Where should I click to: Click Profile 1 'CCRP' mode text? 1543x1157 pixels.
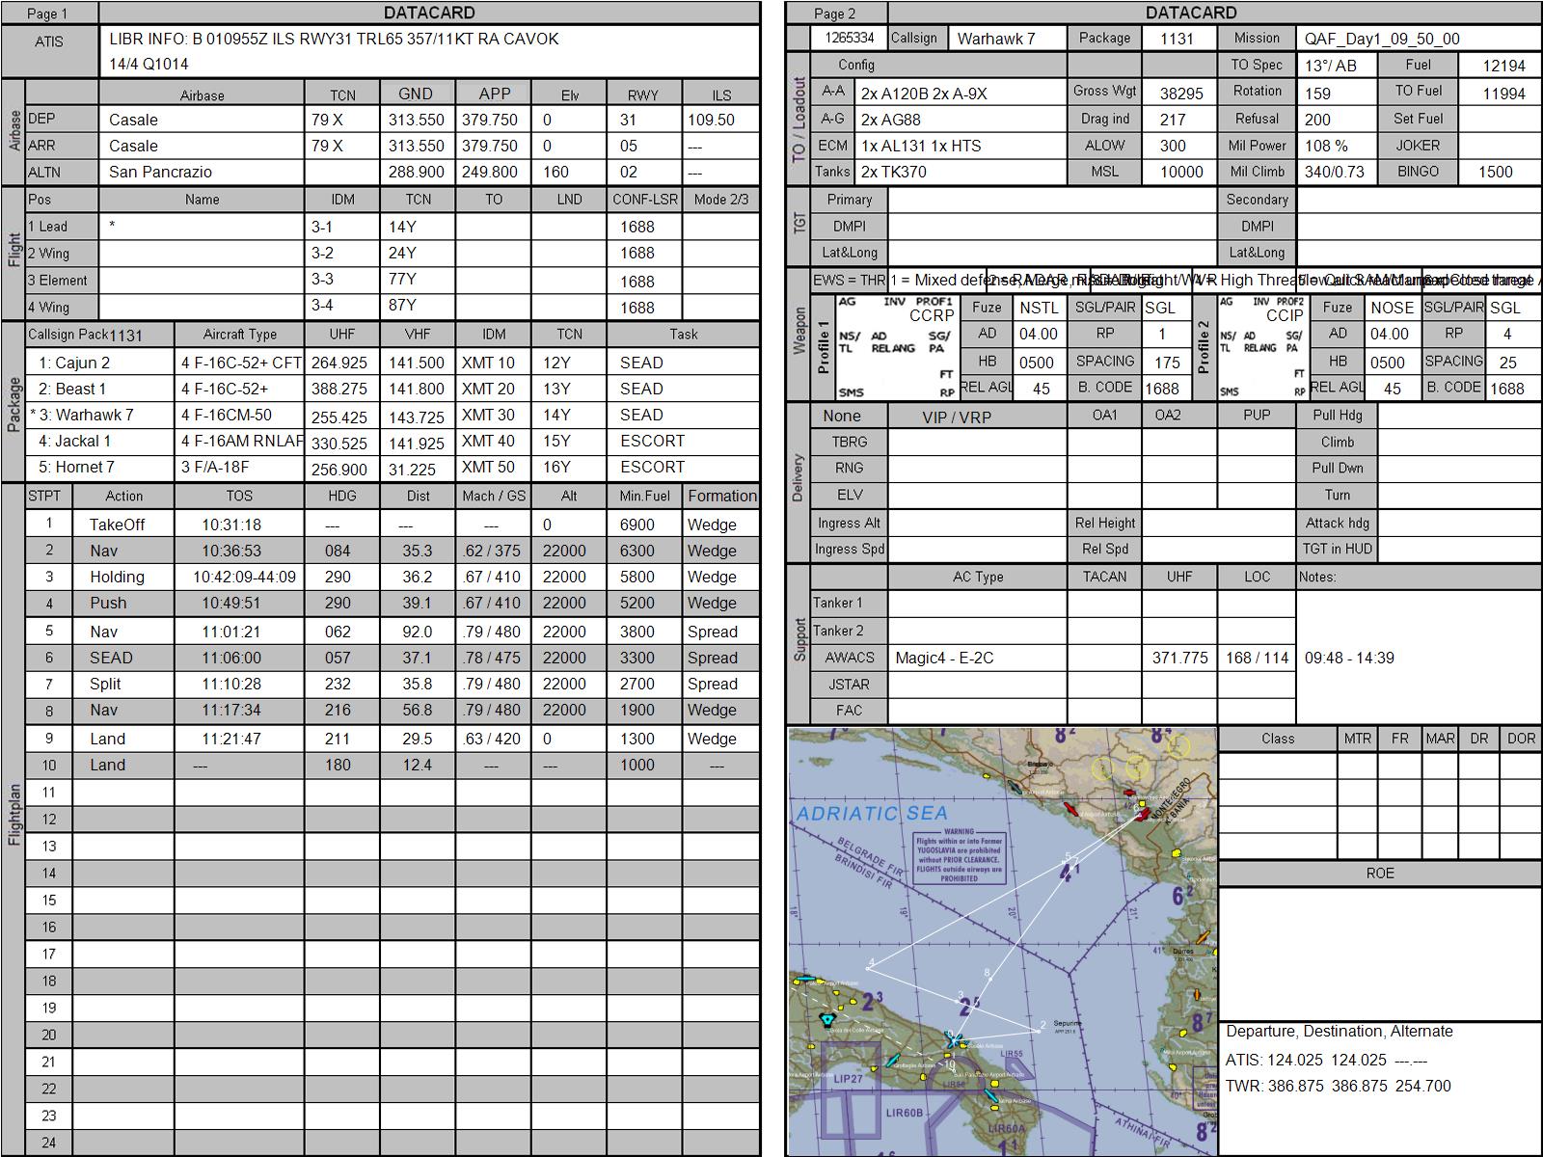tap(932, 315)
